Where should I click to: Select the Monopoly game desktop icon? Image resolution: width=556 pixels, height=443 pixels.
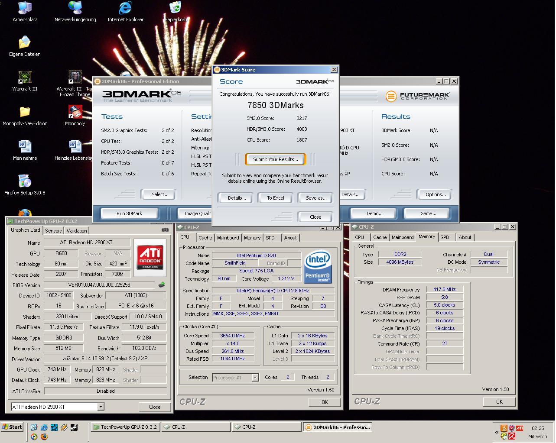click(75, 116)
